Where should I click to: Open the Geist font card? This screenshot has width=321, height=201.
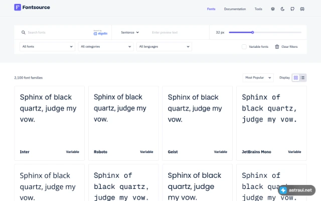(197, 123)
